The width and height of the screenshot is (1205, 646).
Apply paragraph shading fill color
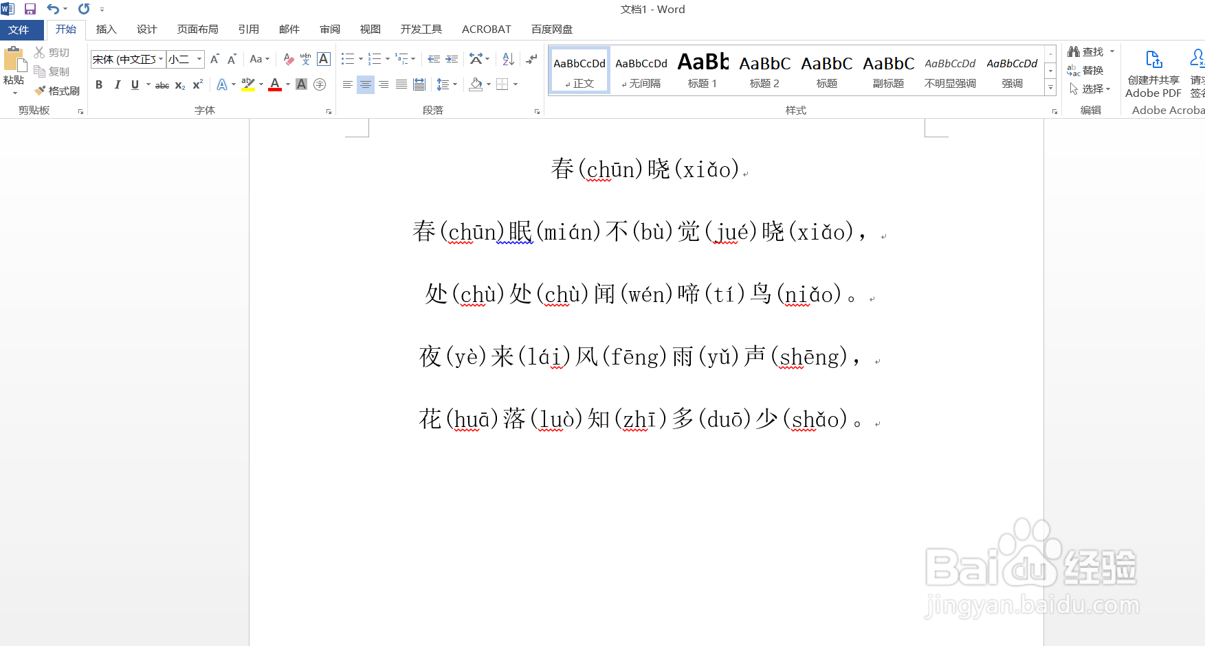click(x=476, y=84)
